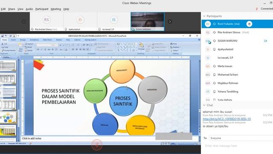
Task: Switch to the Insert ribbon tab
Action: pos(13,40)
